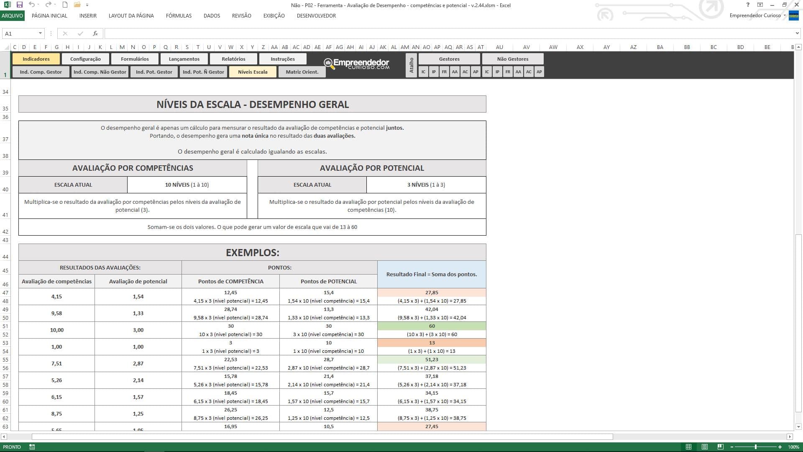
Task: Select Níveis Escala highlighted tab
Action: [253, 72]
